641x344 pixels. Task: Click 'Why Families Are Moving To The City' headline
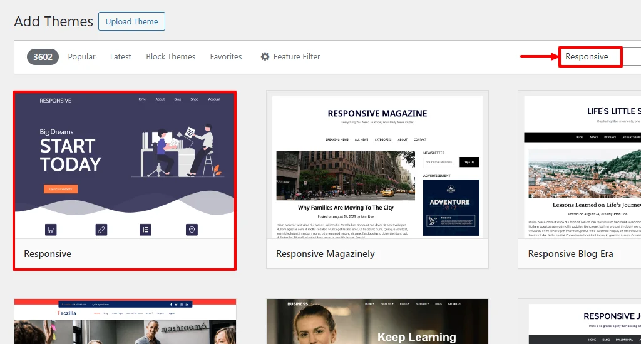(x=346, y=208)
